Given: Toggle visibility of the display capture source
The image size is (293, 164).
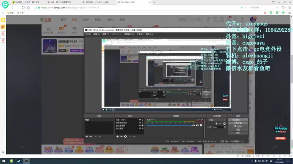Looking at the screenshot, I should coord(140,125).
